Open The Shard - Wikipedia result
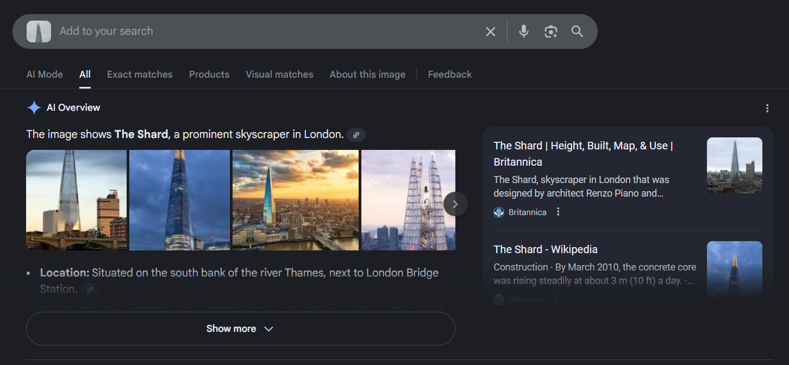This screenshot has height=365, width=789. 545,249
